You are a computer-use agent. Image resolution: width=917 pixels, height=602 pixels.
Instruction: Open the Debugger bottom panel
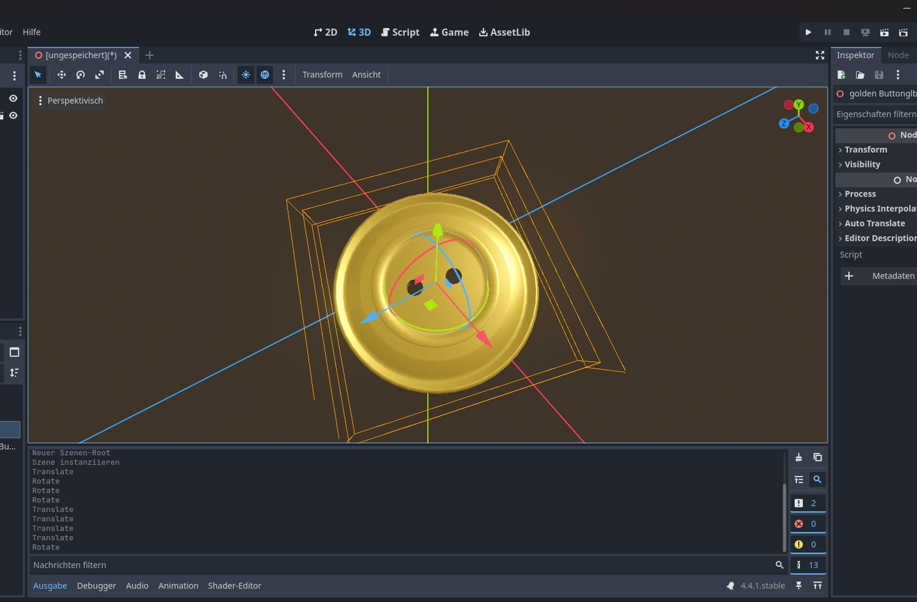click(96, 586)
